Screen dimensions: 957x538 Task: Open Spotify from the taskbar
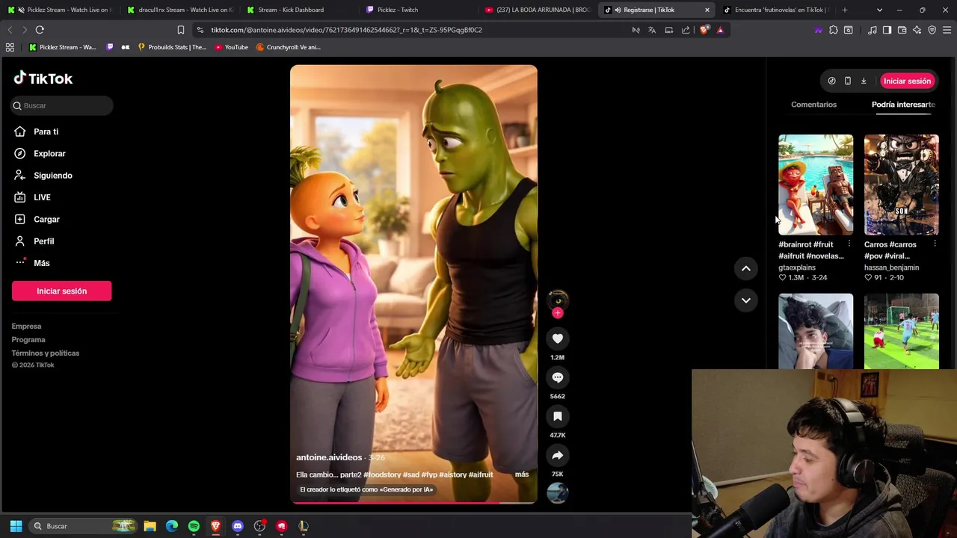point(194,526)
